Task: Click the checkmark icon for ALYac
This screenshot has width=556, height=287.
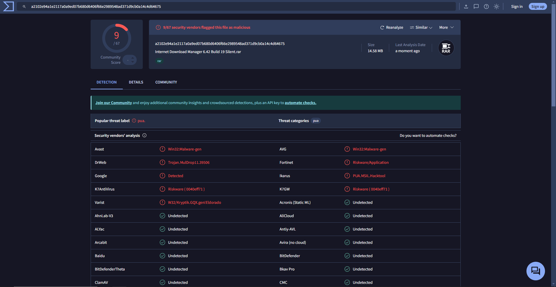Action: (x=162, y=229)
